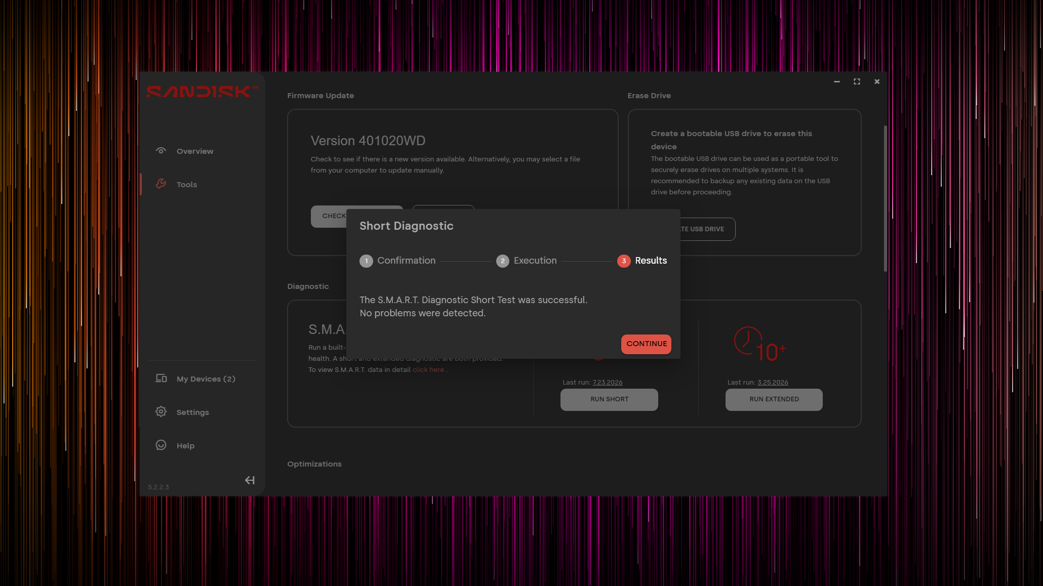The image size is (1043, 586).
Task: Open the Help page
Action: click(x=185, y=446)
